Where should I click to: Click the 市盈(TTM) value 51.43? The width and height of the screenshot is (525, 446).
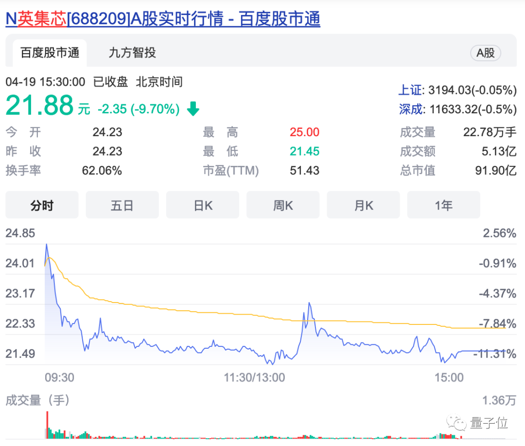pos(304,171)
